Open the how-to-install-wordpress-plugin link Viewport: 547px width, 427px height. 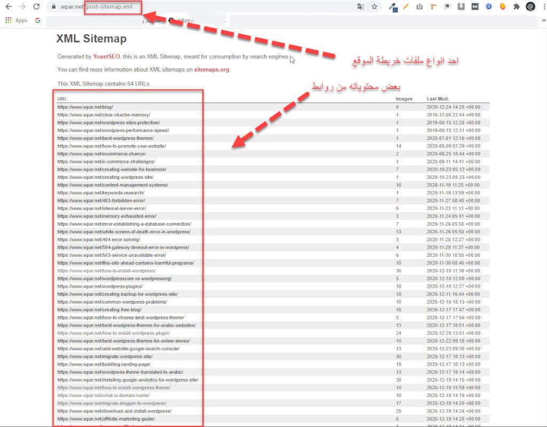tap(114, 333)
